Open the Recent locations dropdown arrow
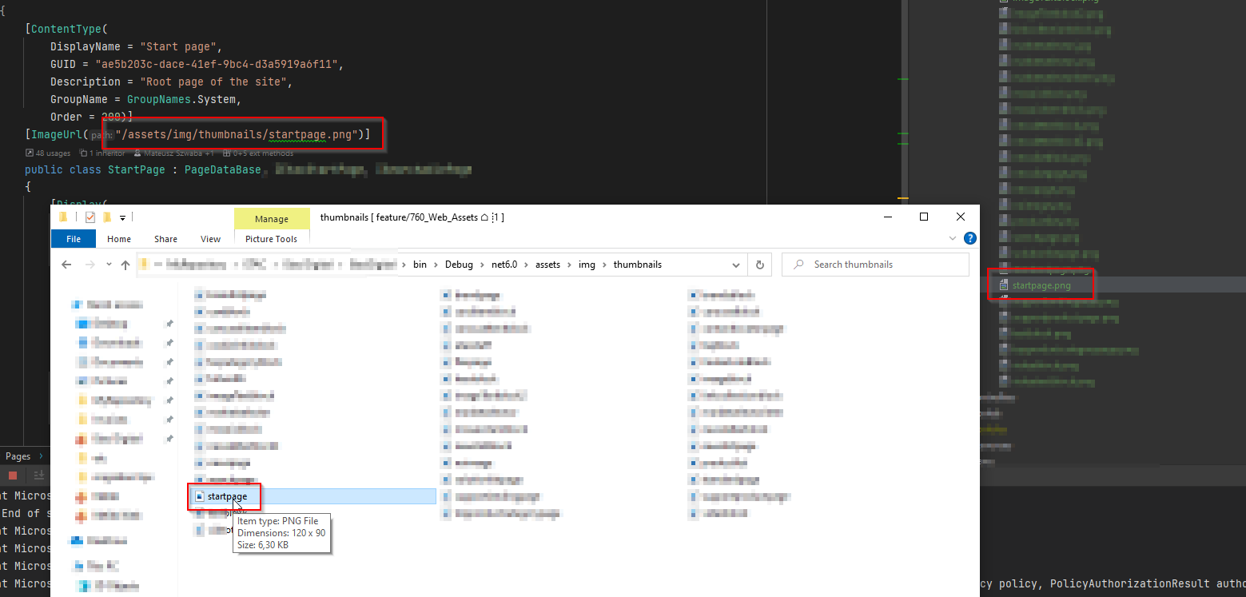The image size is (1246, 597). point(108,265)
